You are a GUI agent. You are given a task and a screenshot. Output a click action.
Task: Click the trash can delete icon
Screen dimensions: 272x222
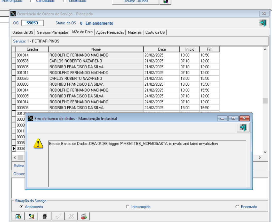point(45,216)
